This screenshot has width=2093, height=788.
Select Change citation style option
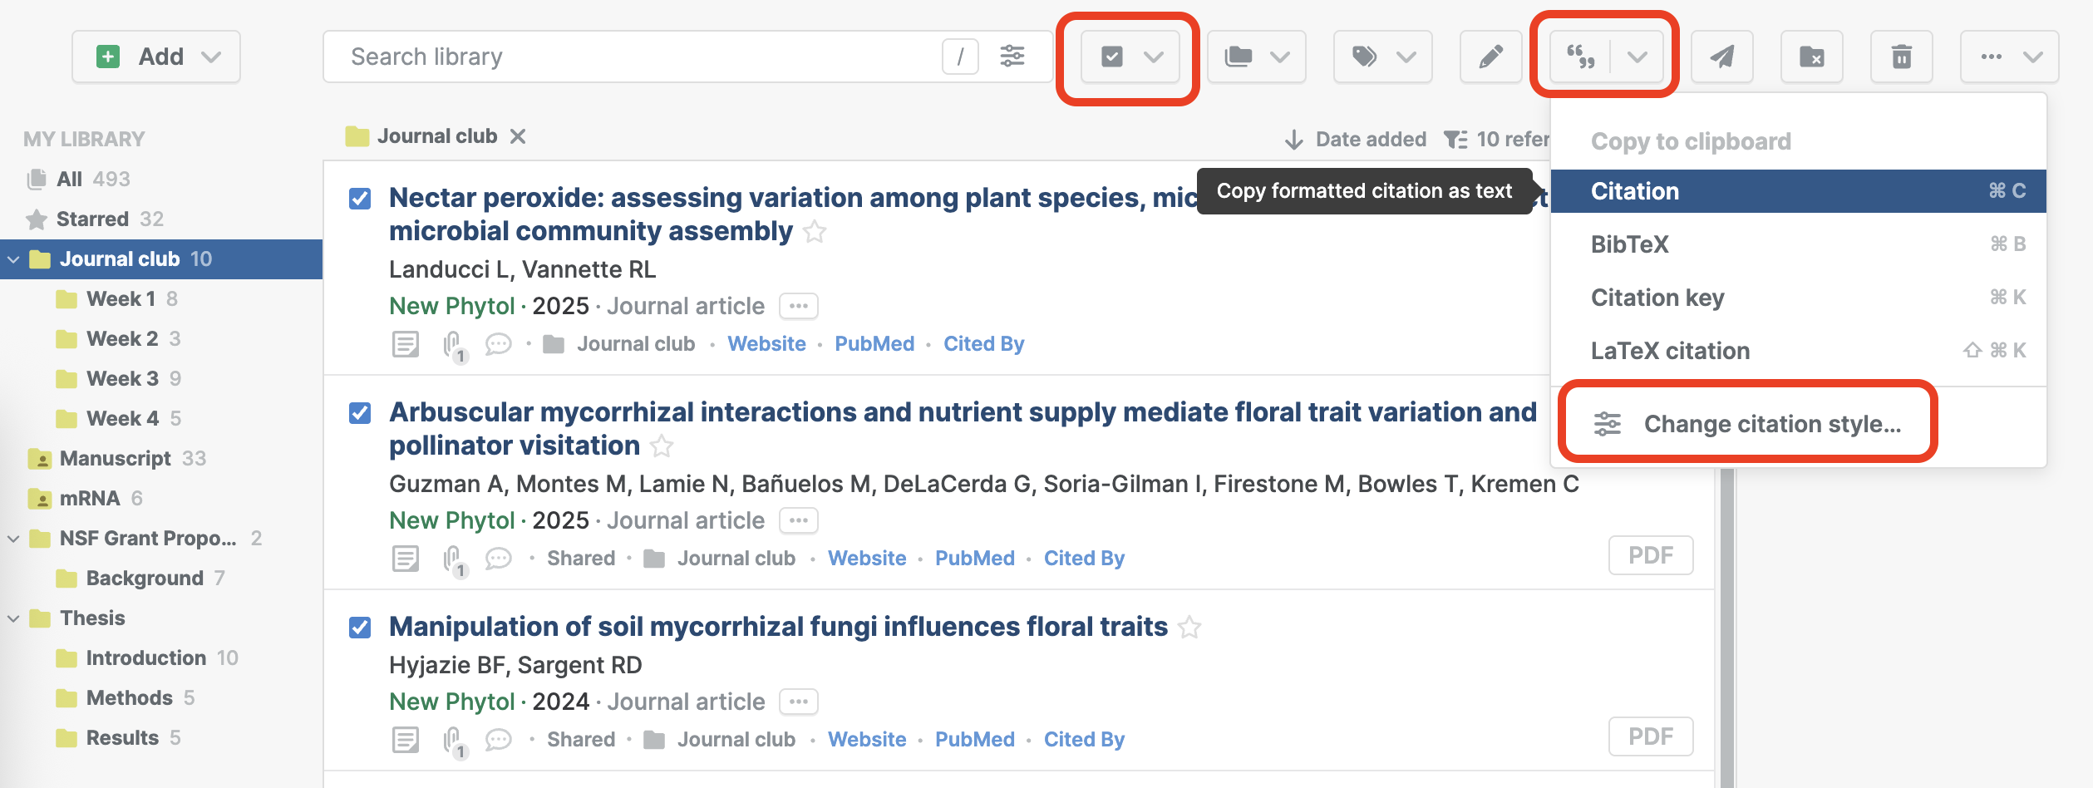(x=1771, y=424)
